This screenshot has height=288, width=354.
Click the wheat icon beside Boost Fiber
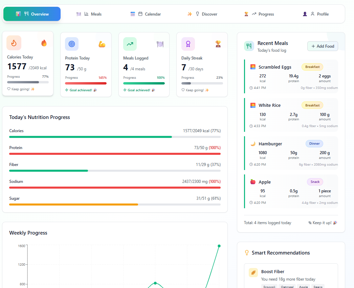[253, 272]
